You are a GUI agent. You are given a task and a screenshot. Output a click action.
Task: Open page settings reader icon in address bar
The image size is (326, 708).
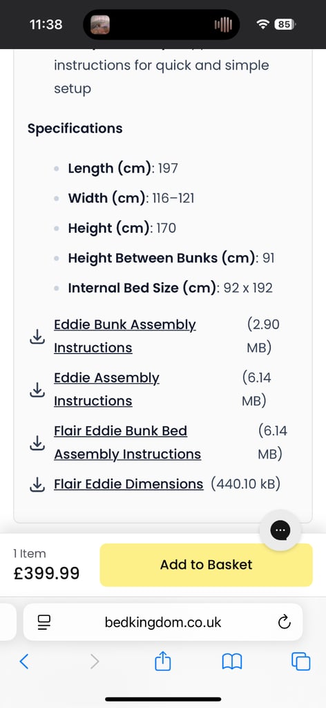[44, 623]
